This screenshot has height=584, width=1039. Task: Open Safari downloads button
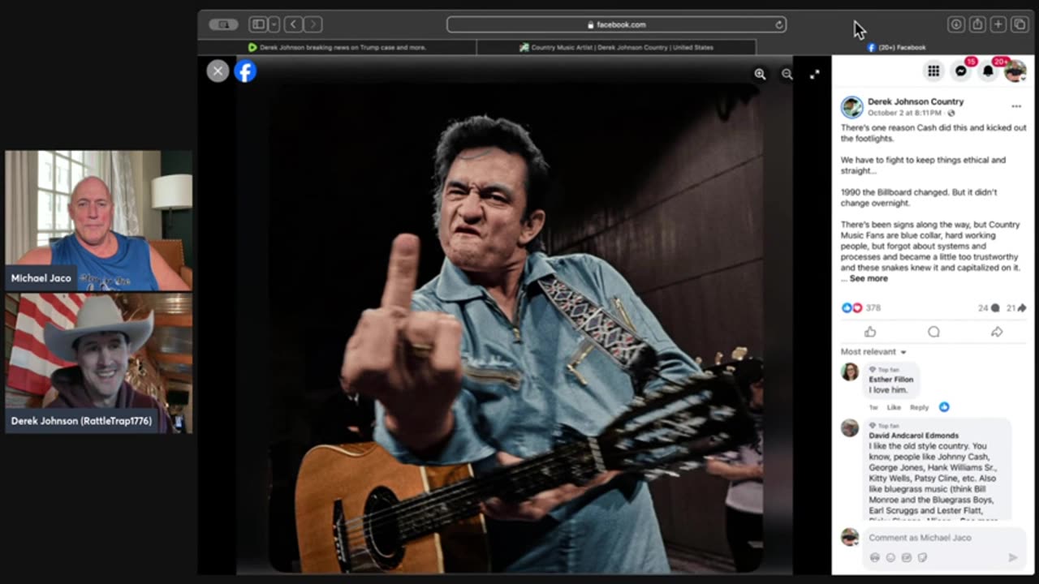click(956, 24)
